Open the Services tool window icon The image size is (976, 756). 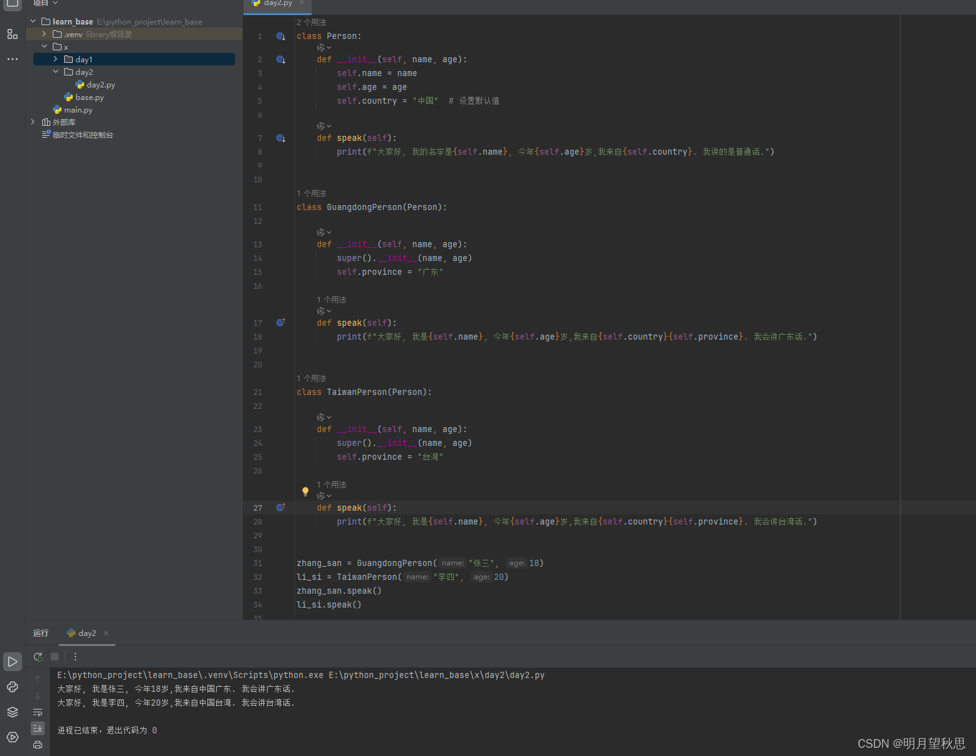point(13,737)
